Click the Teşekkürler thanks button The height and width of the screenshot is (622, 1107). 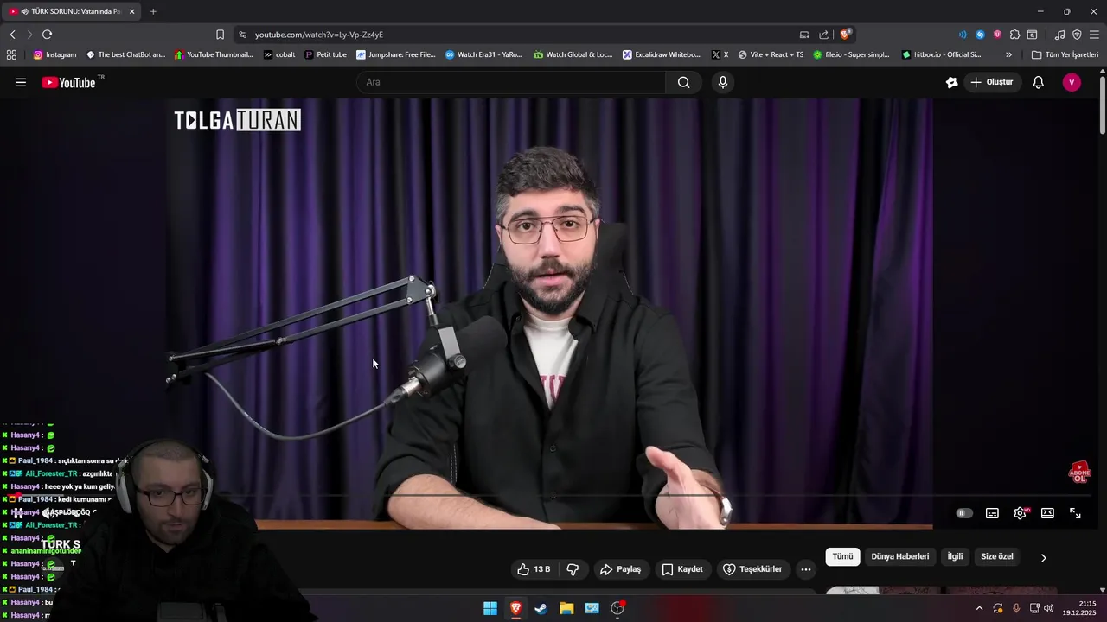click(x=752, y=569)
